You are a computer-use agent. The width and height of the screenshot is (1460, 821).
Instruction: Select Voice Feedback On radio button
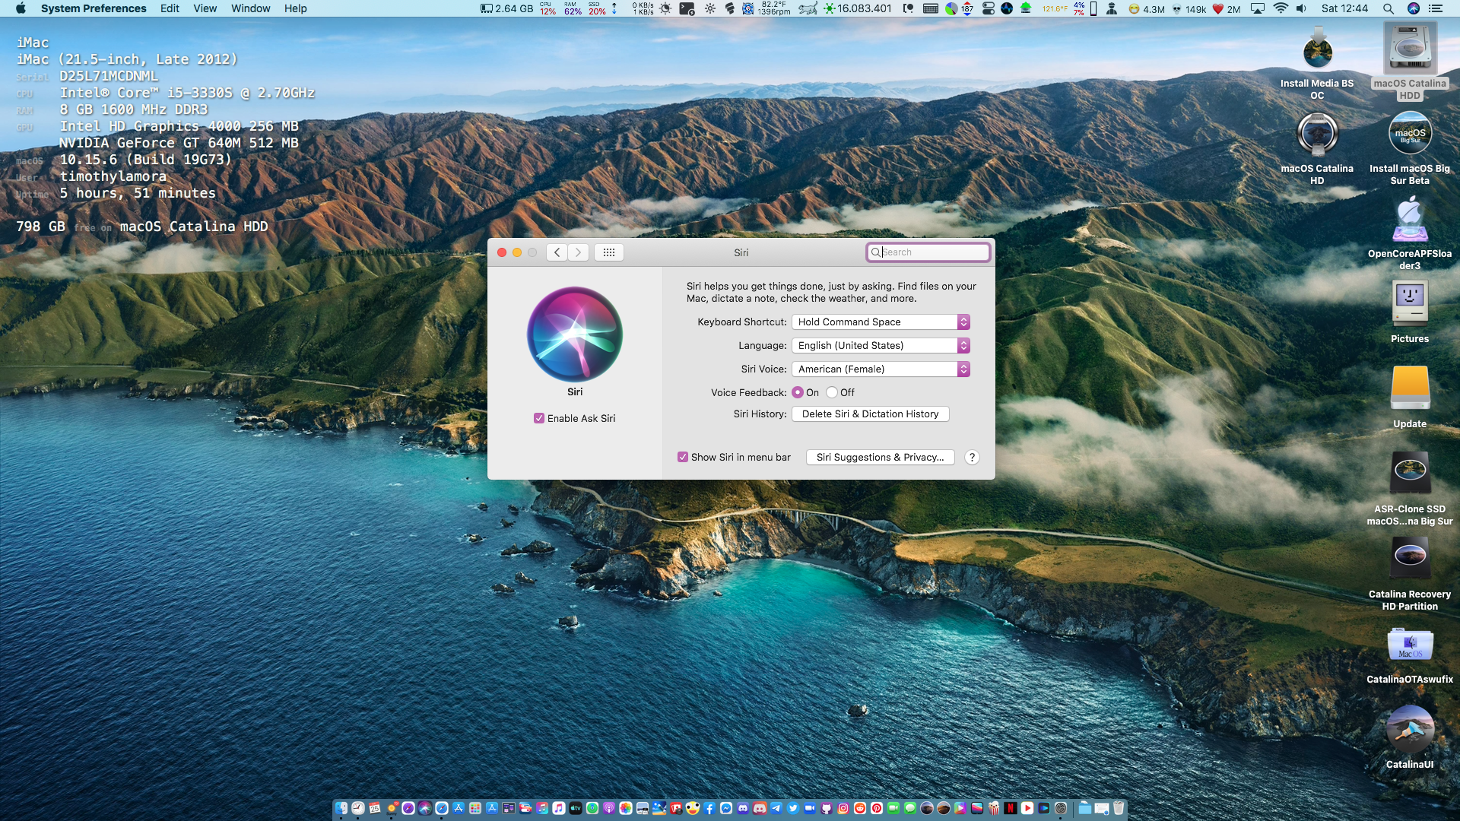click(798, 392)
